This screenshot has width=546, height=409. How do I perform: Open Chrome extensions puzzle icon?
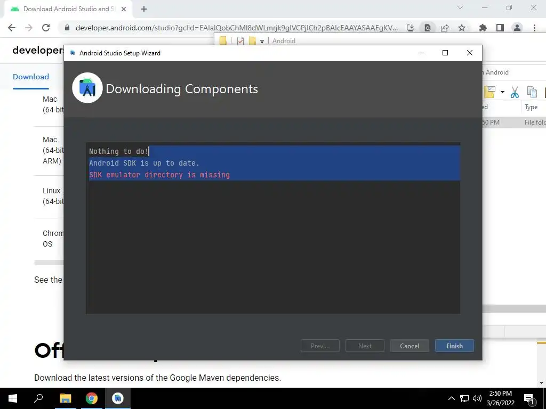[483, 28]
